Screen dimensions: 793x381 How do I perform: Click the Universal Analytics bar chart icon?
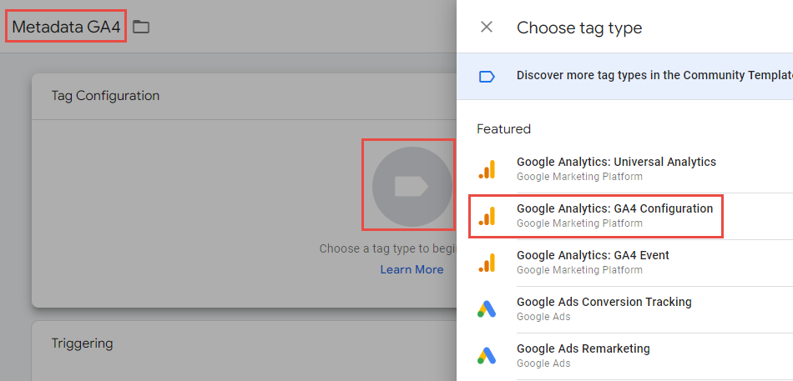point(487,168)
